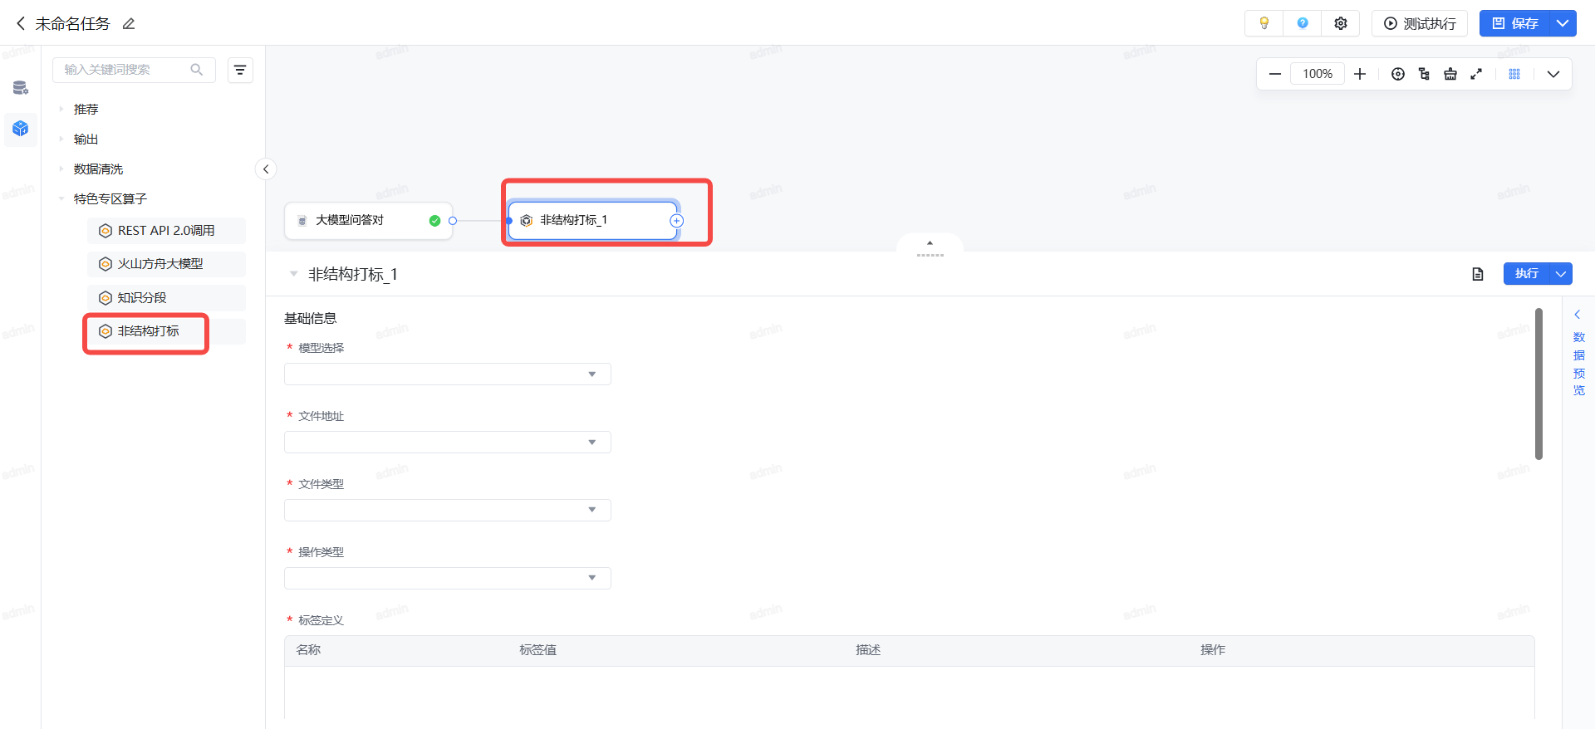Collapse the left operator panel
This screenshot has height=729, width=1595.
click(x=266, y=169)
